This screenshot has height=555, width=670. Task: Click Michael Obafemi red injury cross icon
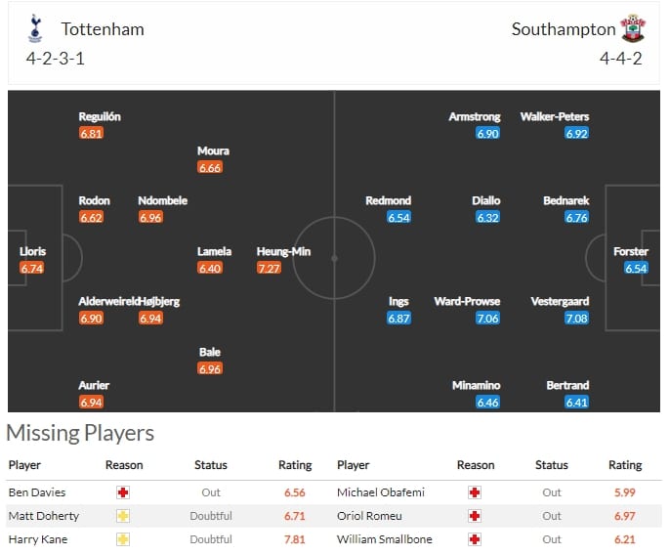475,492
